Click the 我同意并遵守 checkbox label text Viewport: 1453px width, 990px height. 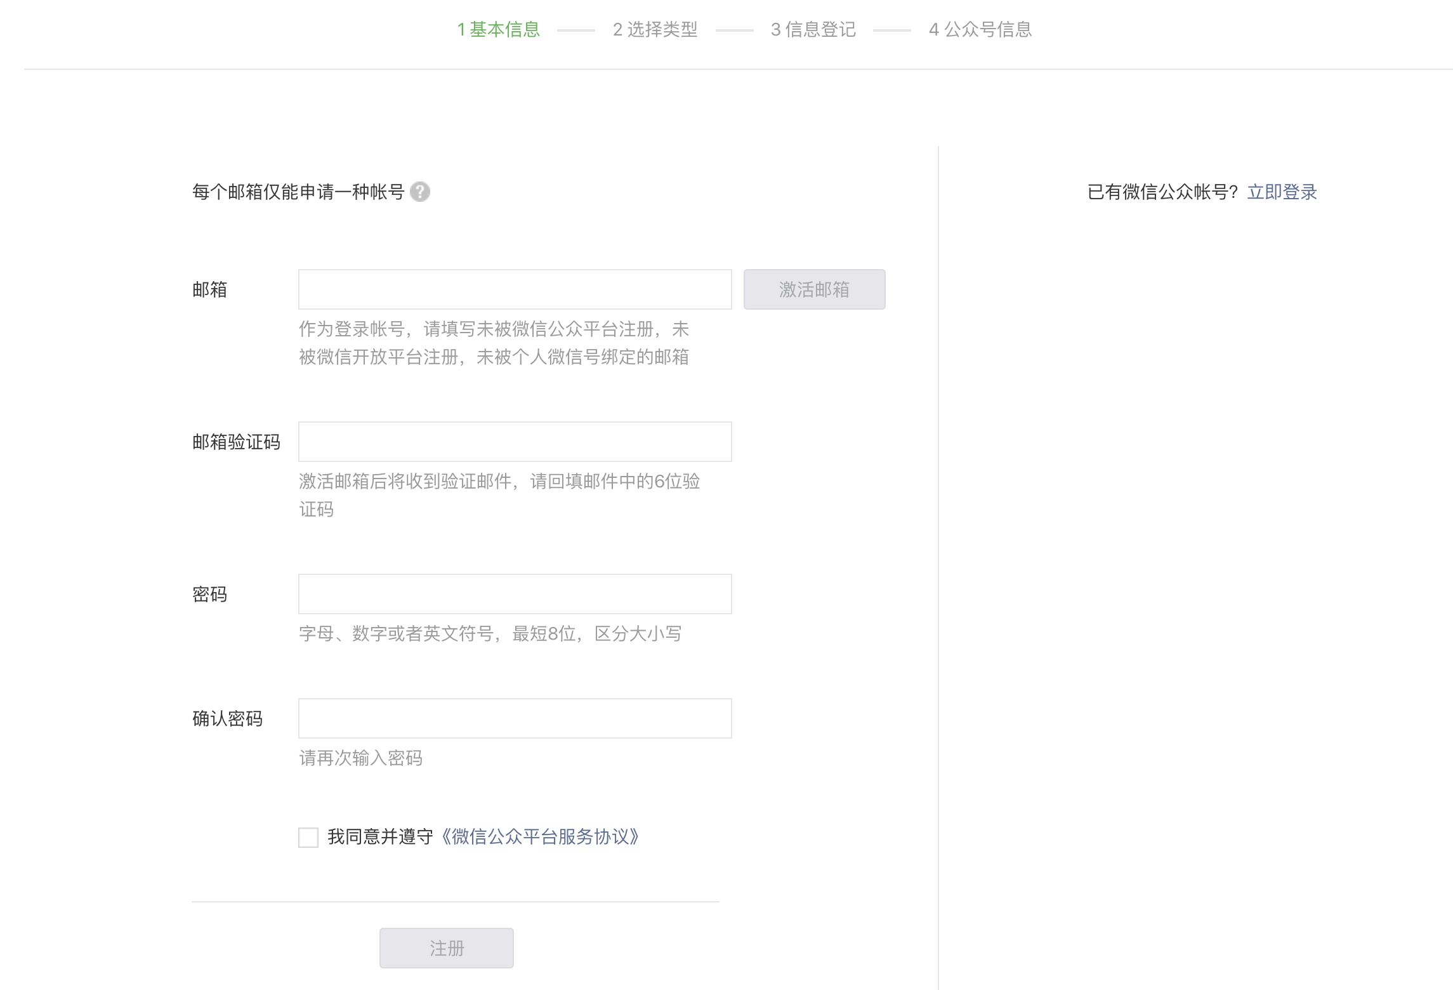[x=379, y=837]
